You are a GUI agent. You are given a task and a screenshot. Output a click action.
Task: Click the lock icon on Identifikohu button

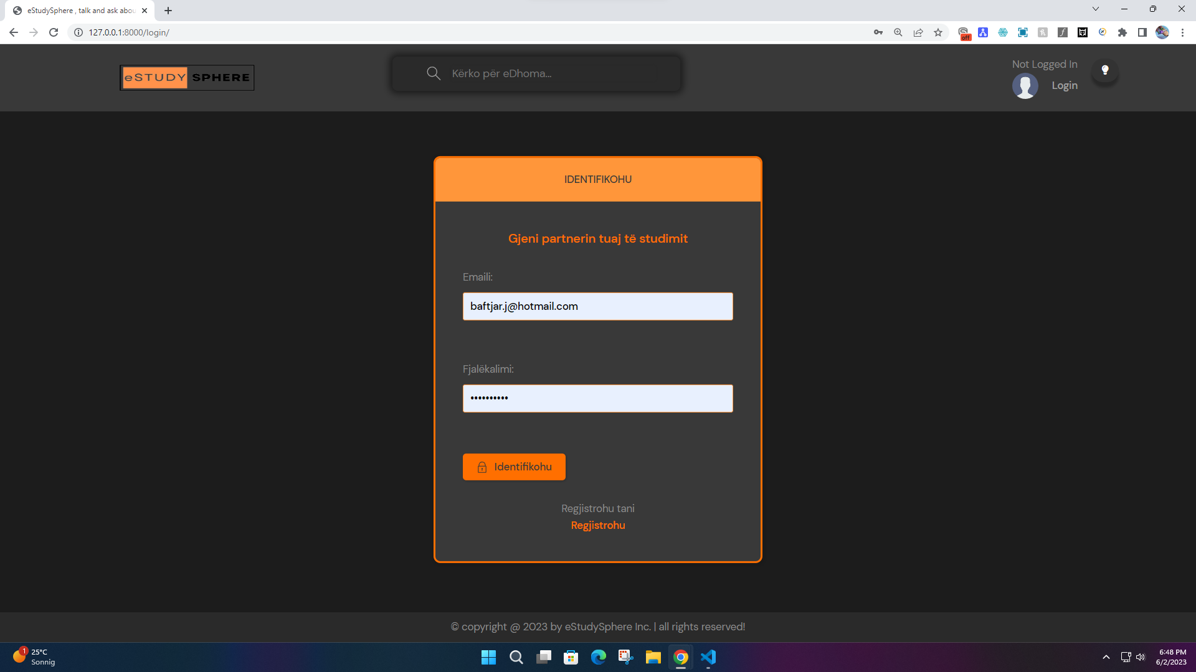pos(482,467)
